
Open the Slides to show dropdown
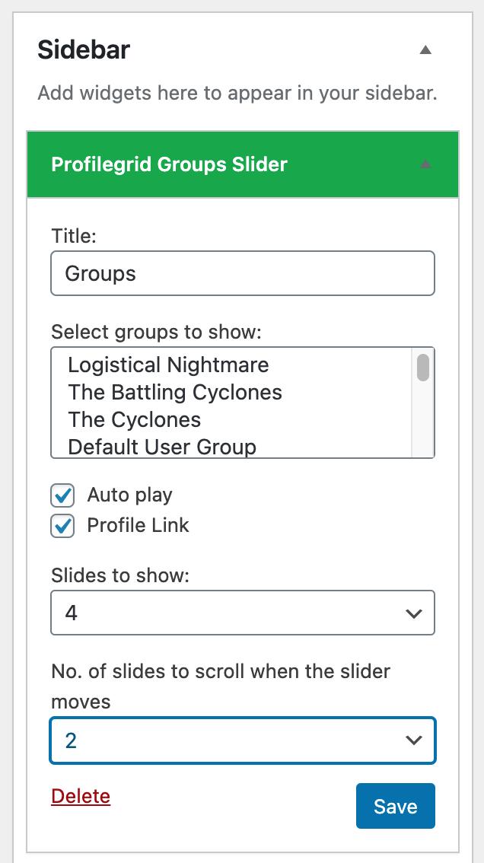click(x=243, y=613)
